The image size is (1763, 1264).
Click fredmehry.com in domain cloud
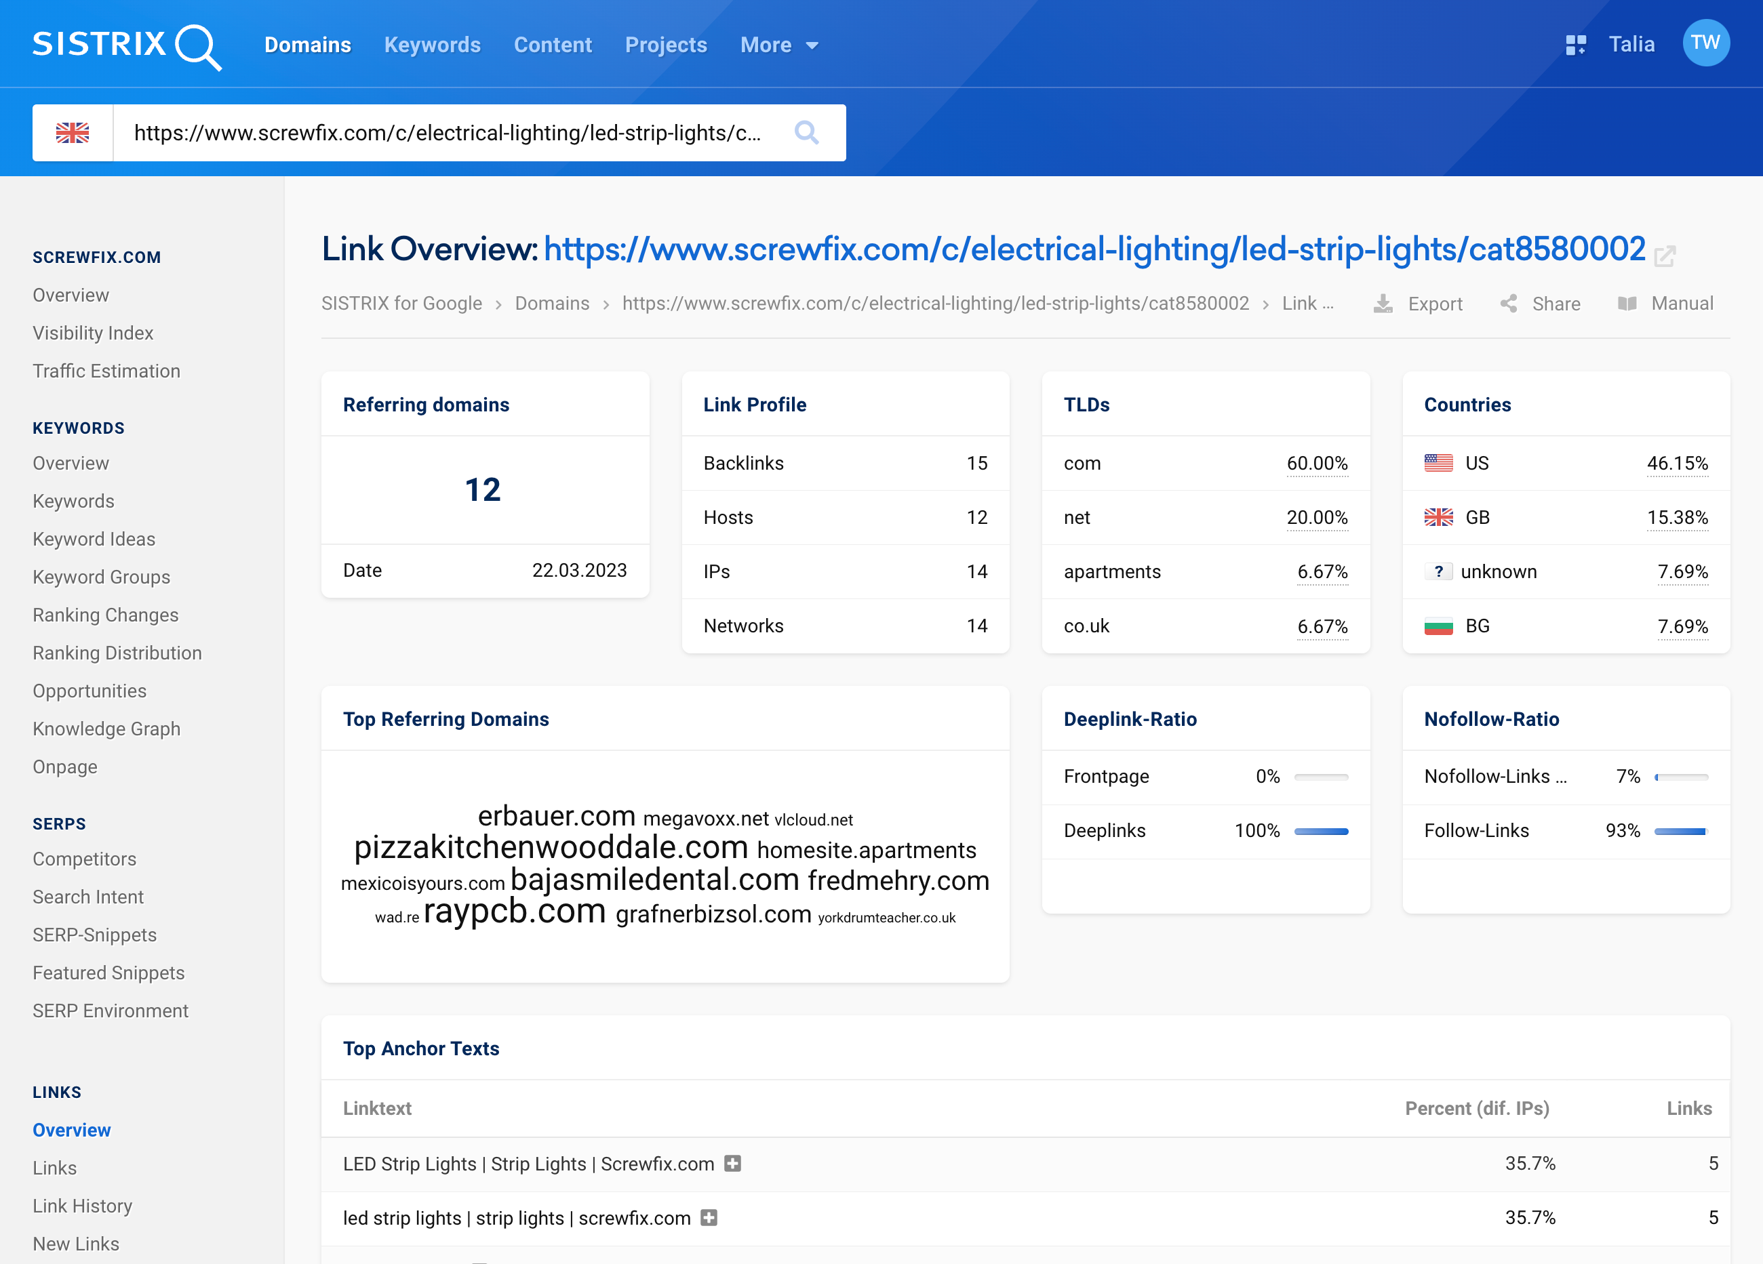[898, 881]
